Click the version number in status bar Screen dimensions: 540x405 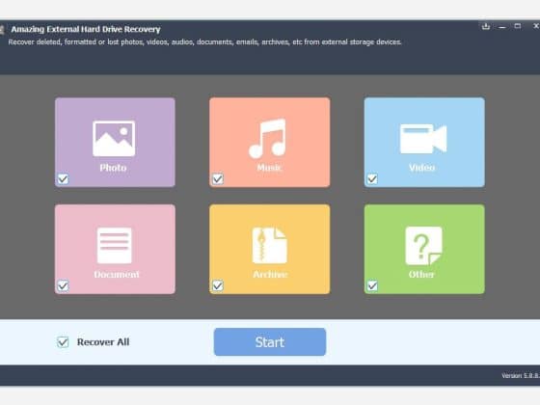[521, 376]
